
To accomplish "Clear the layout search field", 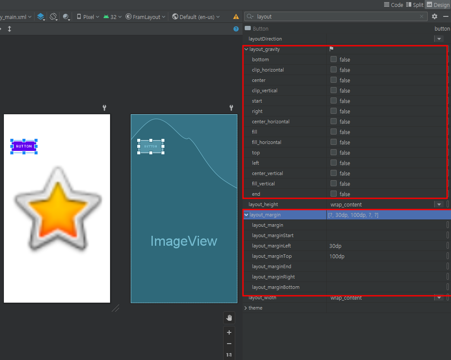I will tap(421, 16).
